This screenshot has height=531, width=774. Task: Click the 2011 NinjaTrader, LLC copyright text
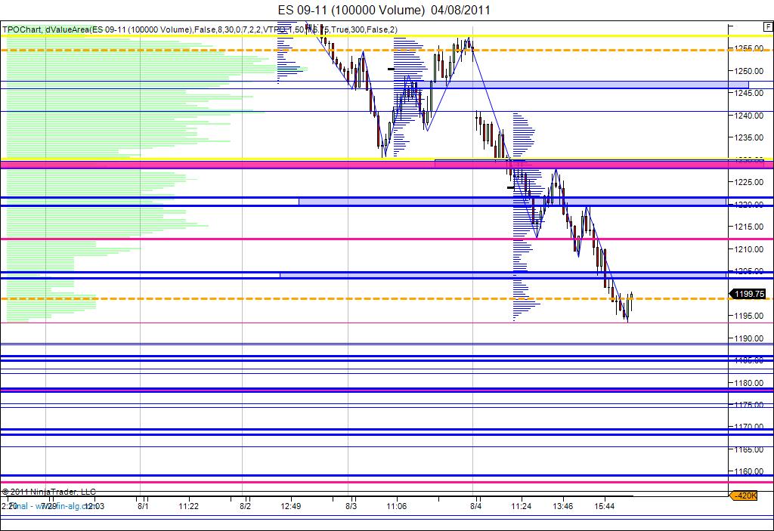(49, 492)
